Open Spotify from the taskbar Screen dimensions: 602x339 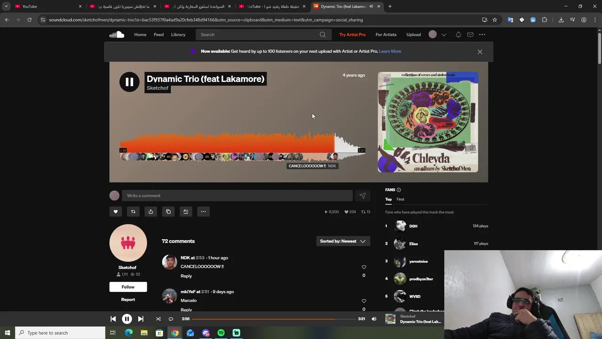221,333
